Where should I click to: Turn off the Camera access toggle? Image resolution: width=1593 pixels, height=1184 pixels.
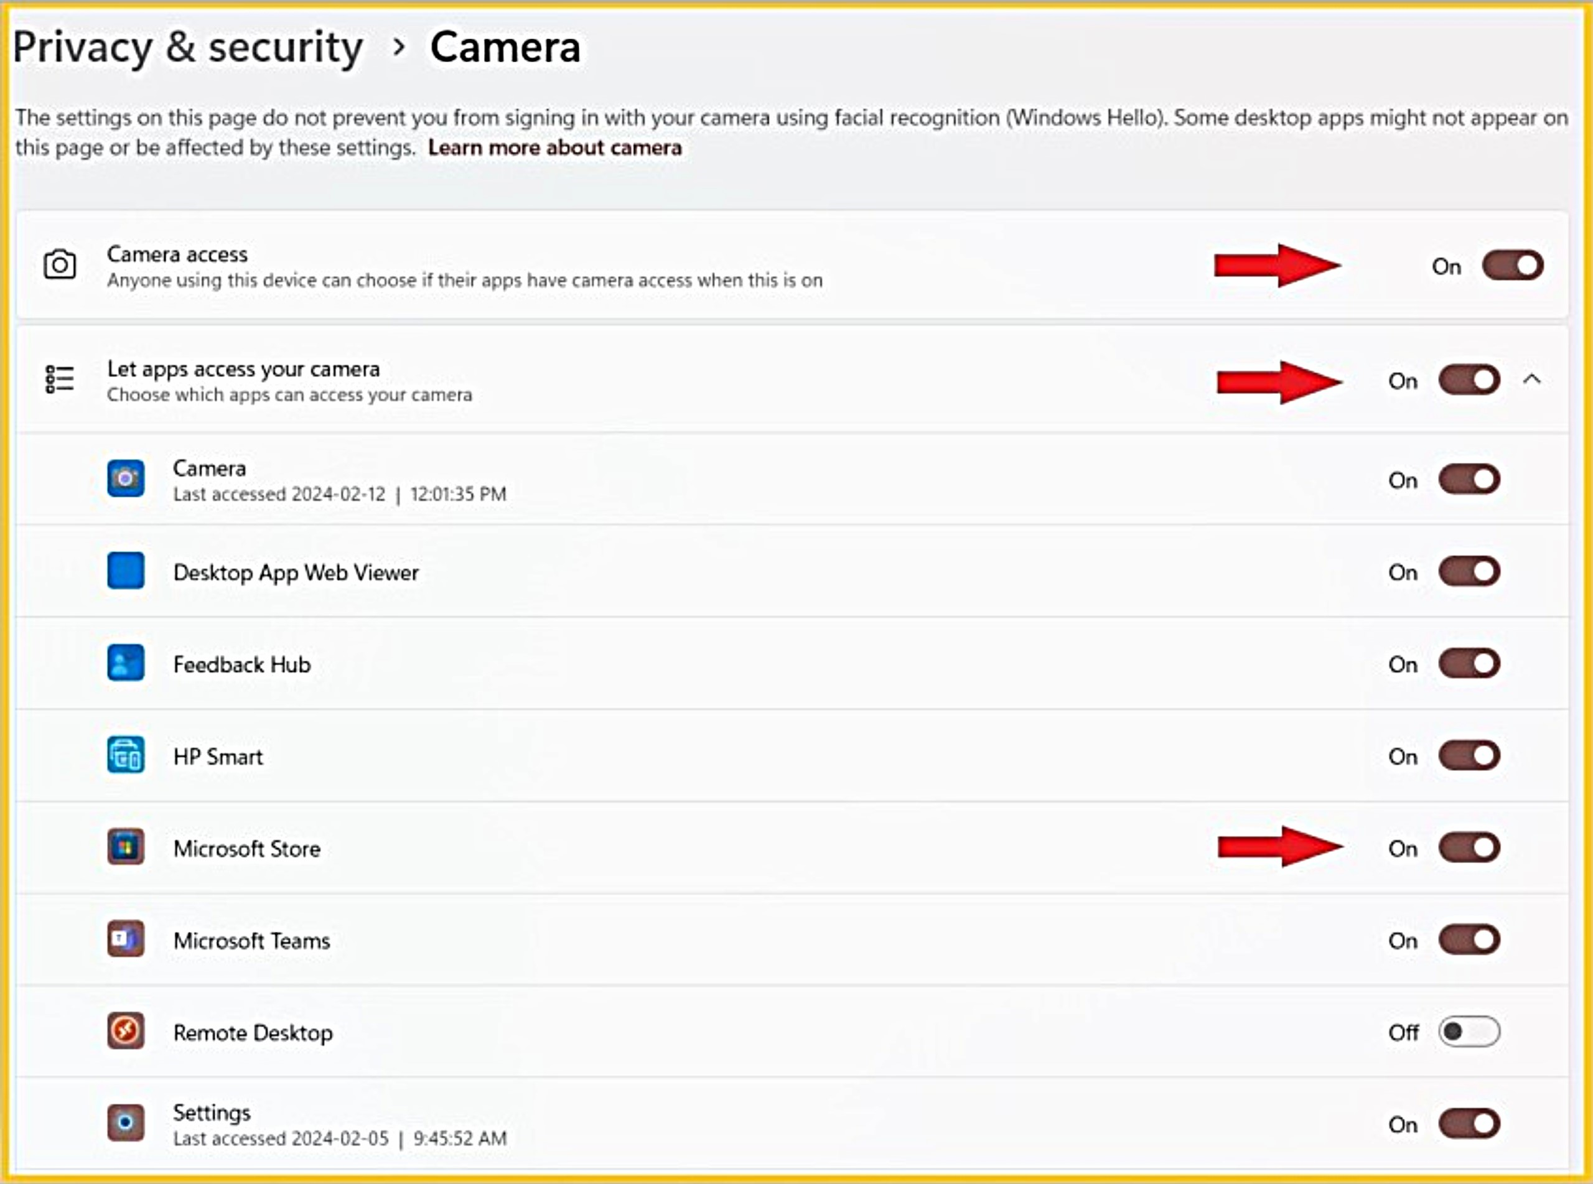click(x=1512, y=266)
